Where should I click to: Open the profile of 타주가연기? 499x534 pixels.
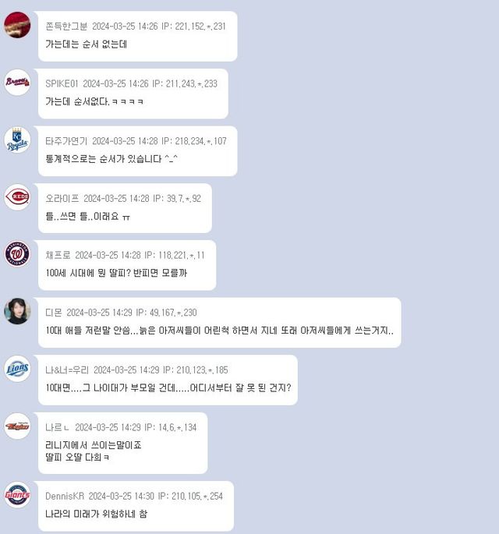point(66,141)
